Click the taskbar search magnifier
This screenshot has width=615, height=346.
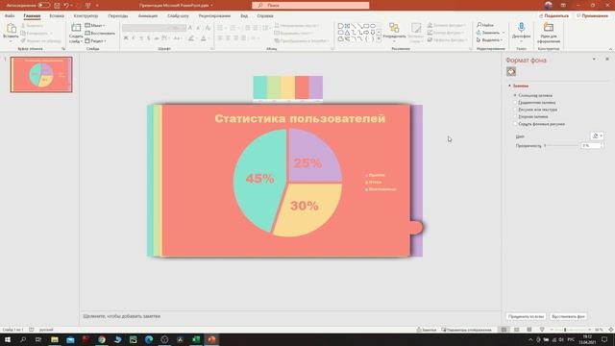(23, 339)
